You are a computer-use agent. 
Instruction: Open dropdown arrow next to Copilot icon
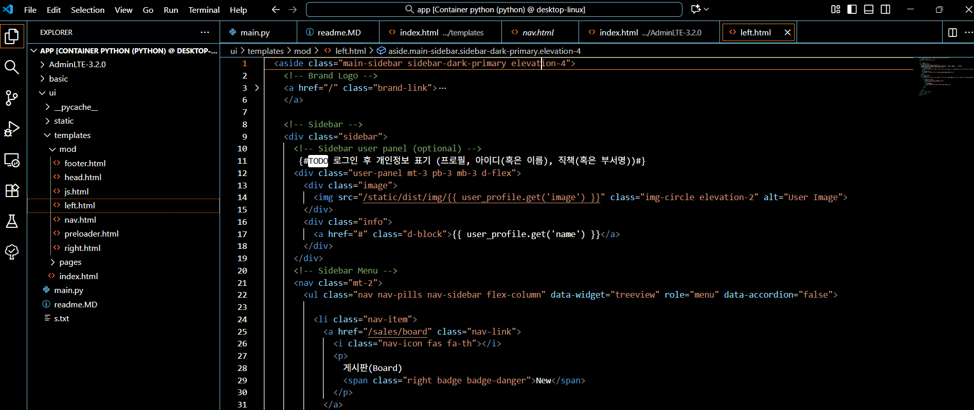click(707, 9)
